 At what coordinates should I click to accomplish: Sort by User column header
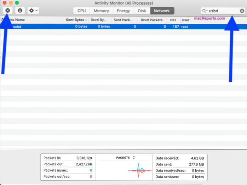pyautogui.click(x=185, y=20)
